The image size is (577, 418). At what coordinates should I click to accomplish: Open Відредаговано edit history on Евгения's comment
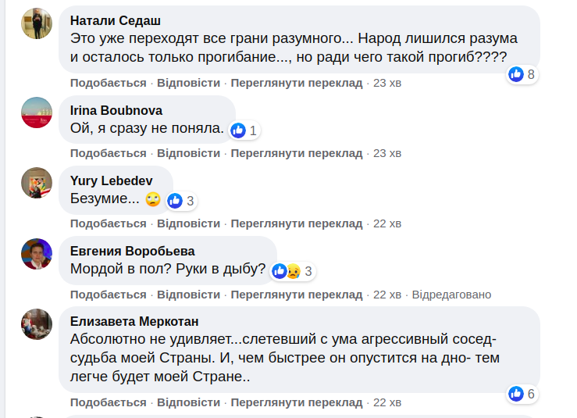point(451,295)
